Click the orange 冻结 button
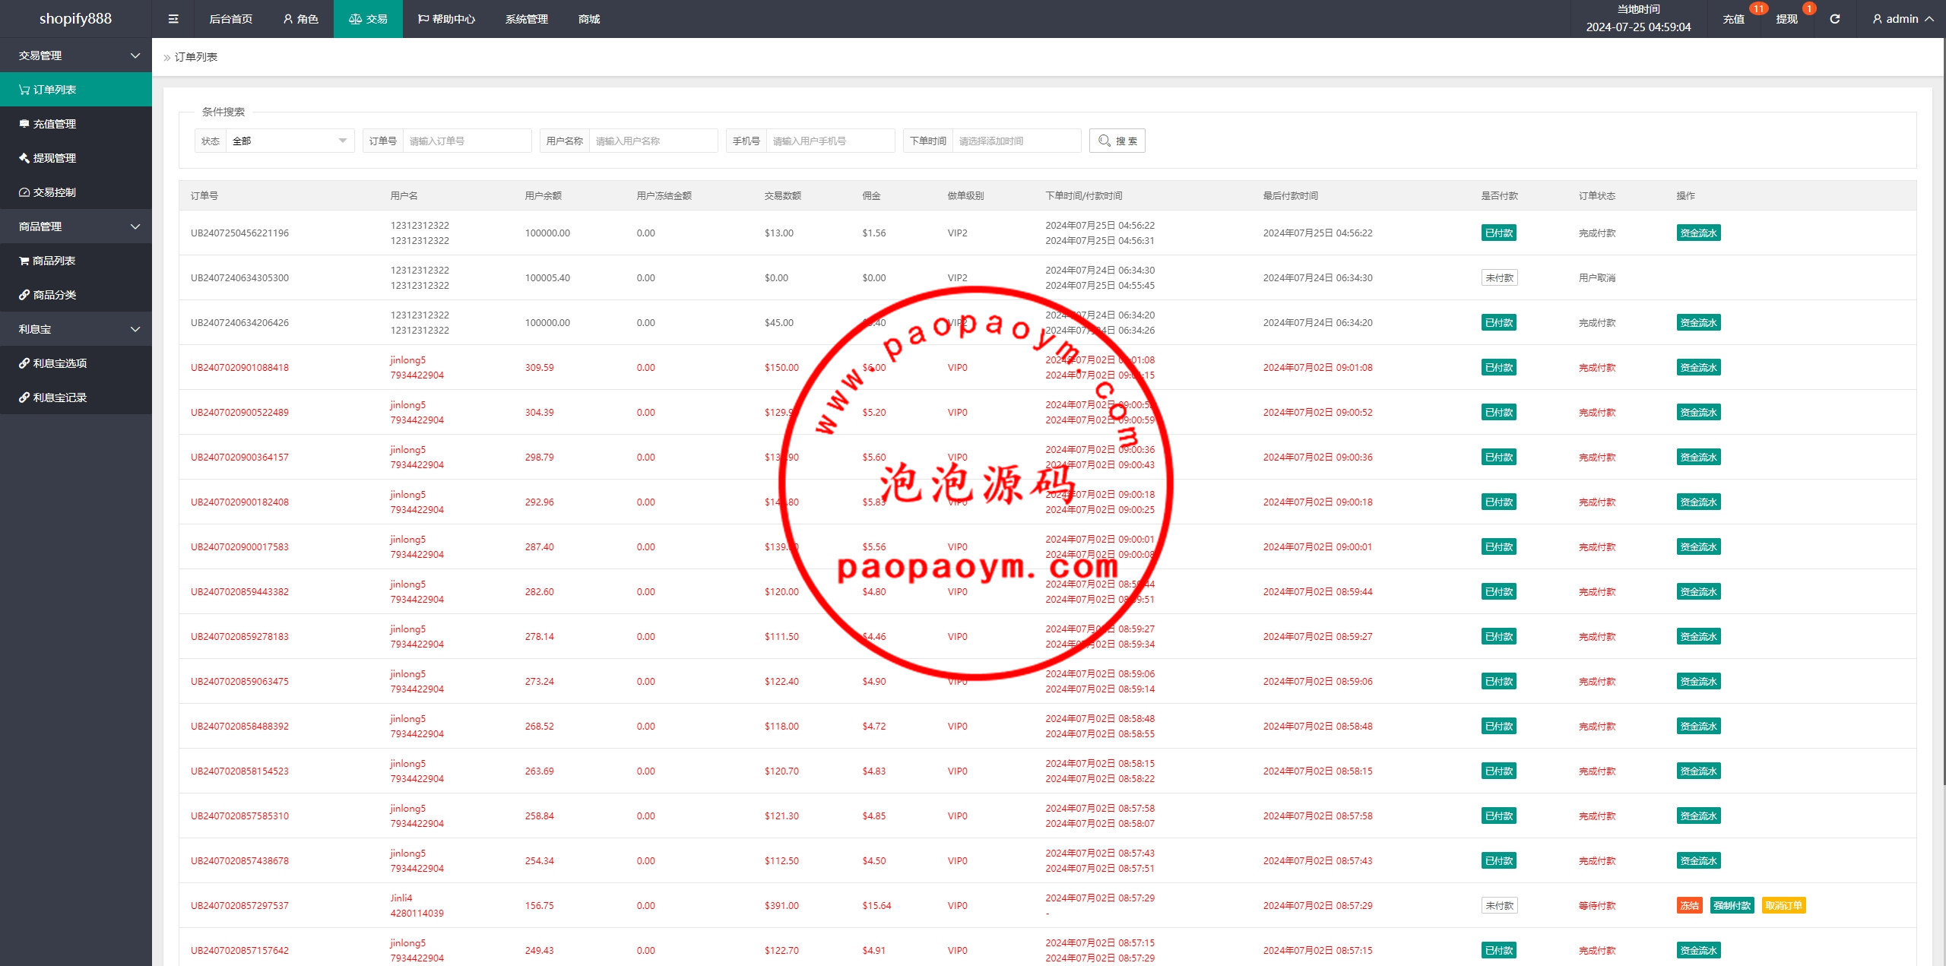 coord(1689,905)
